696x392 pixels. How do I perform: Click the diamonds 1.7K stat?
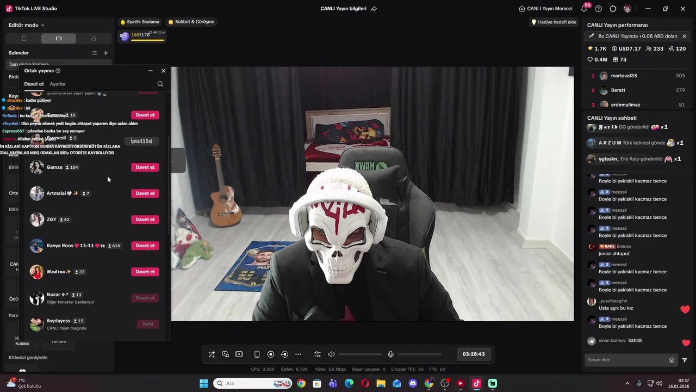click(x=596, y=48)
